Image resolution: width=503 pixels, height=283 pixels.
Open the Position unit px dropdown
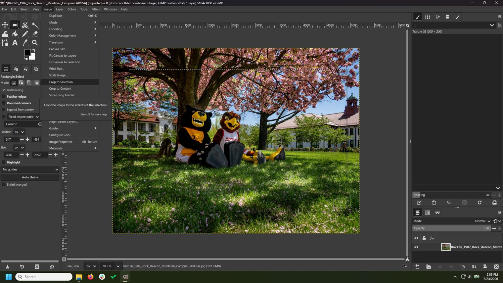tap(19, 132)
